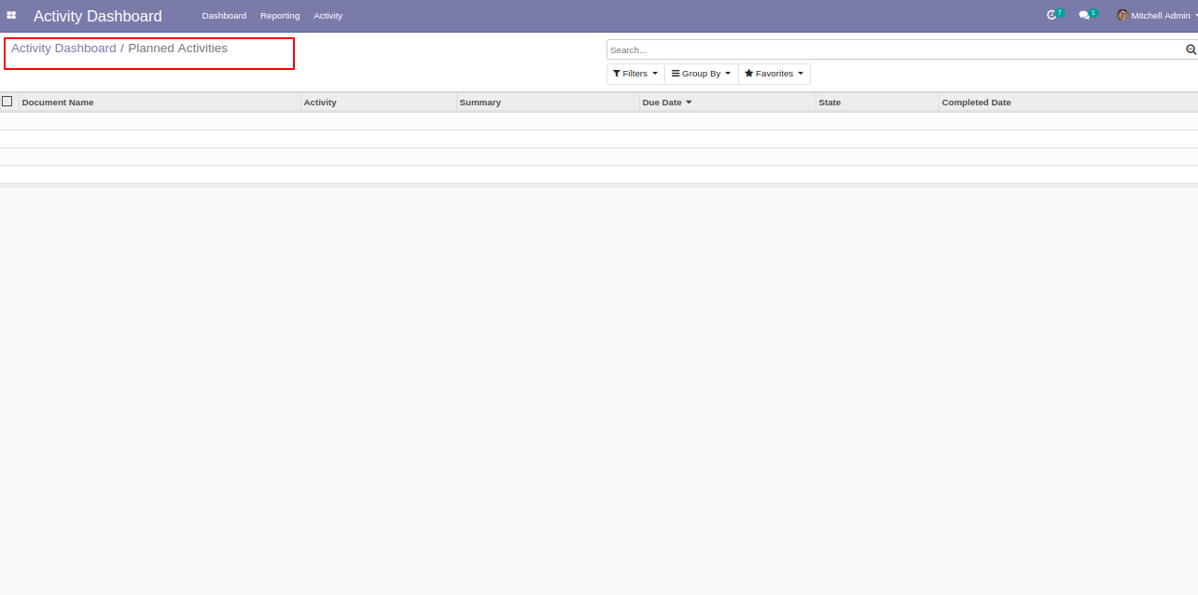Open the Dashboard menu
The width and height of the screenshot is (1198, 595).
224,16
